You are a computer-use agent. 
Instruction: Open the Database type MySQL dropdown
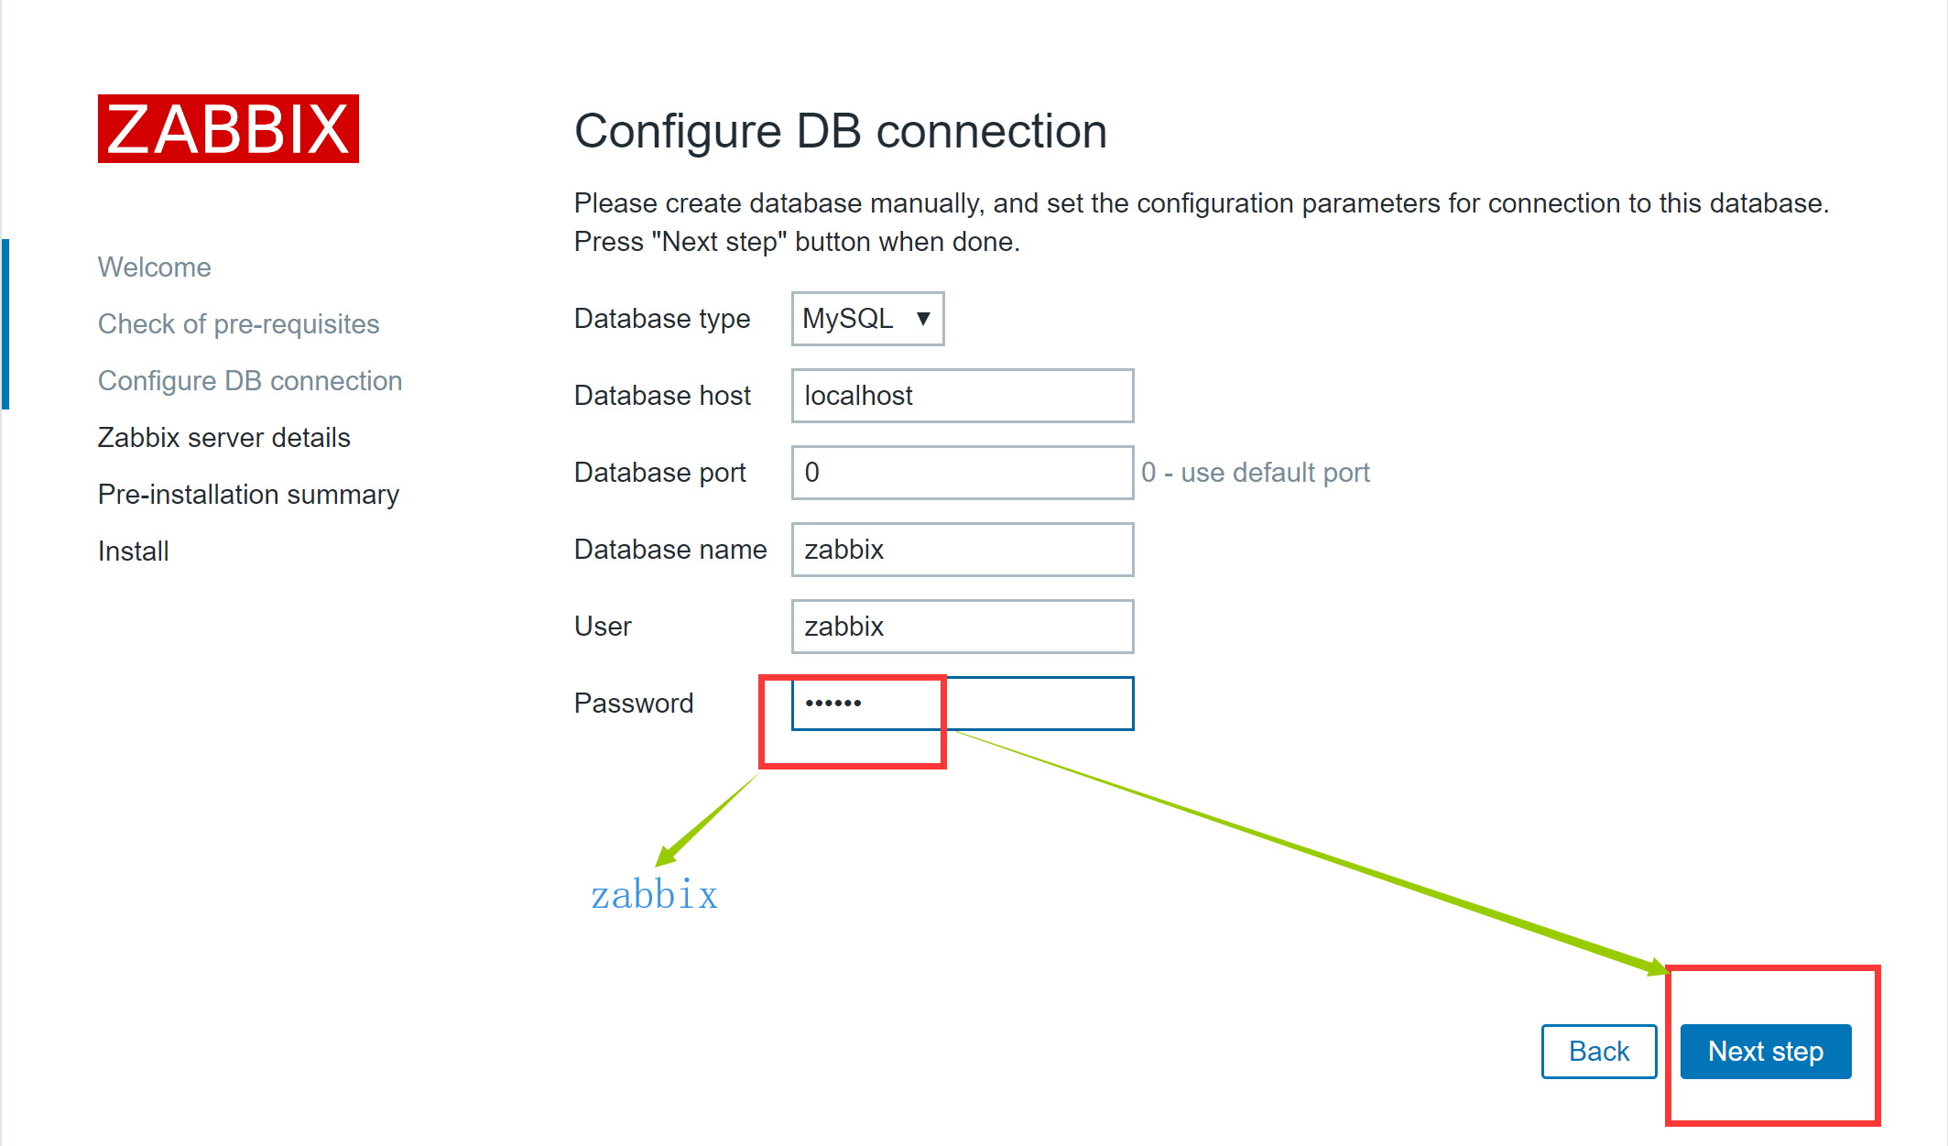click(x=866, y=319)
